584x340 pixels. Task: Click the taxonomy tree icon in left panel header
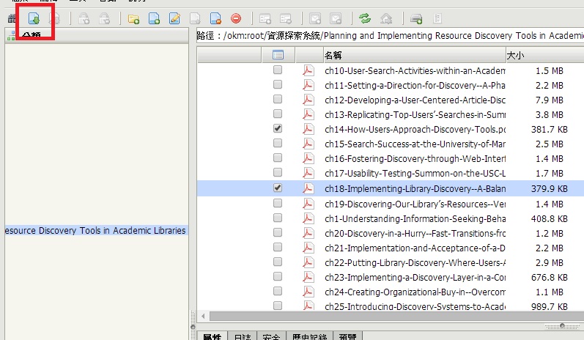[x=11, y=36]
